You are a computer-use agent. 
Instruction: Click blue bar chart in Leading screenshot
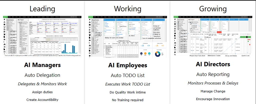pos(69,49)
